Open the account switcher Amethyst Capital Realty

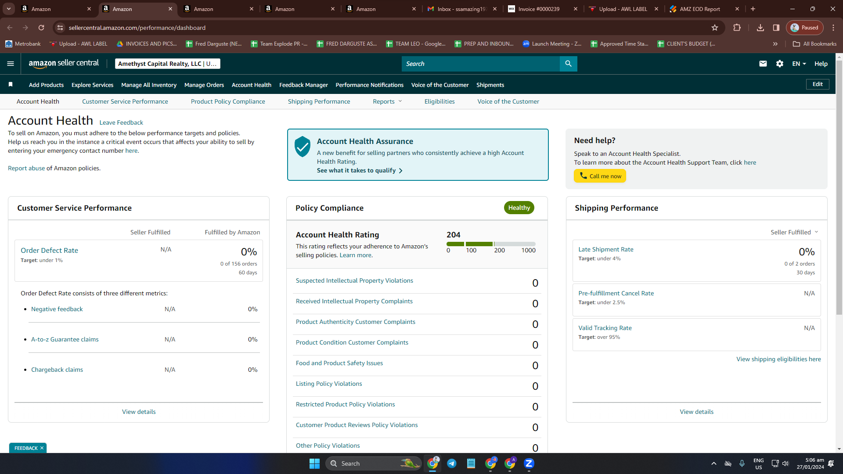(168, 64)
